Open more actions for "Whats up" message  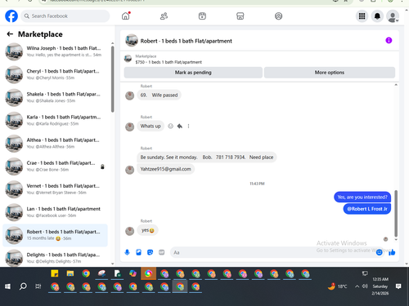pos(188,126)
